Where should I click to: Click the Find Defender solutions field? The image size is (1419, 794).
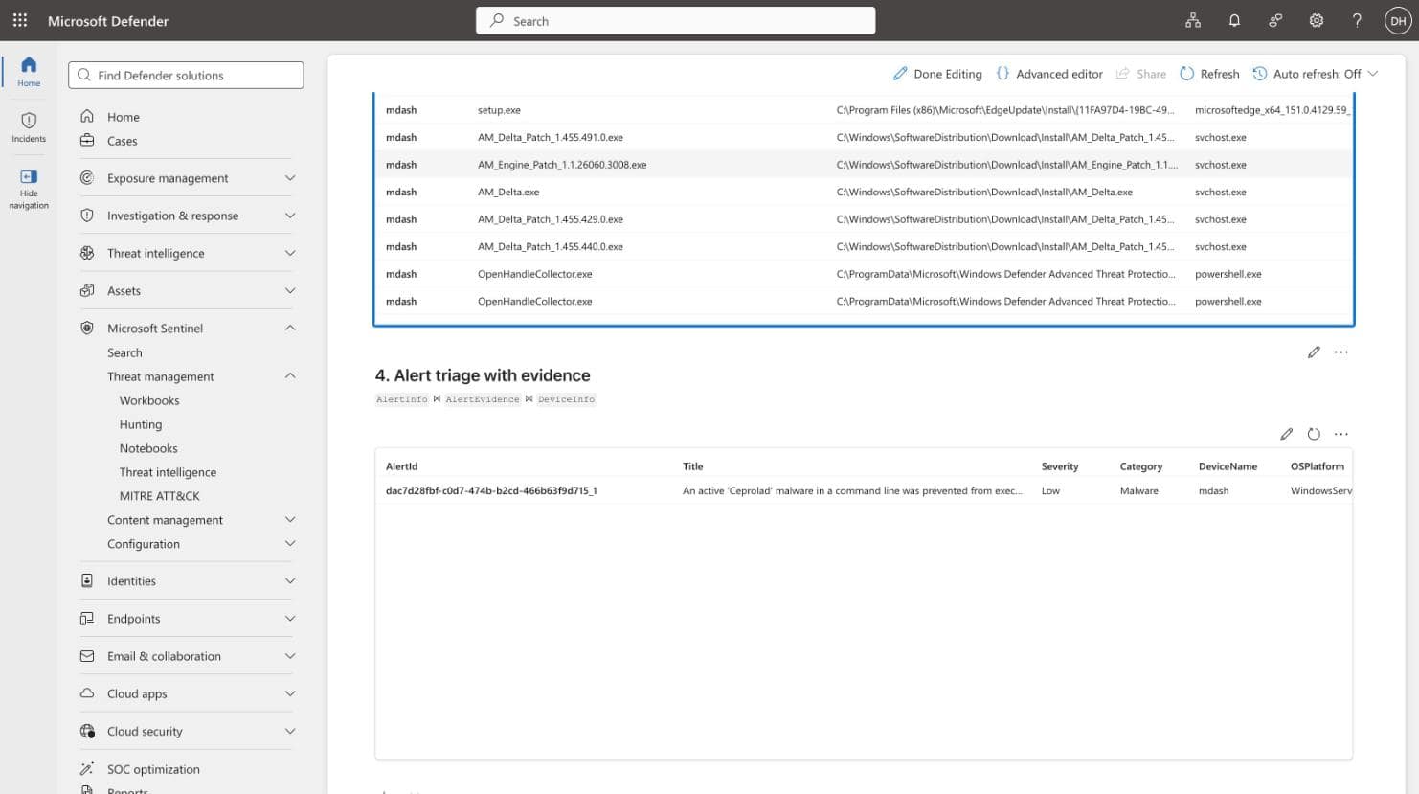(x=186, y=75)
